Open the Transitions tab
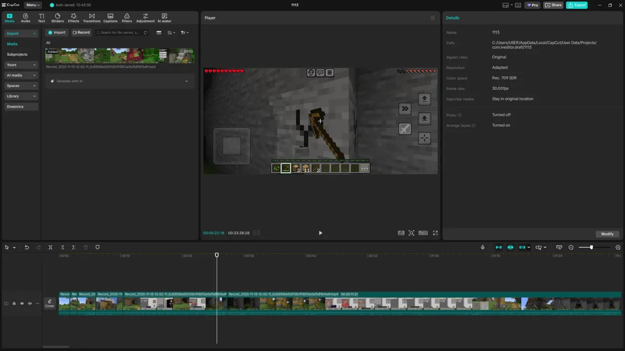 point(92,18)
